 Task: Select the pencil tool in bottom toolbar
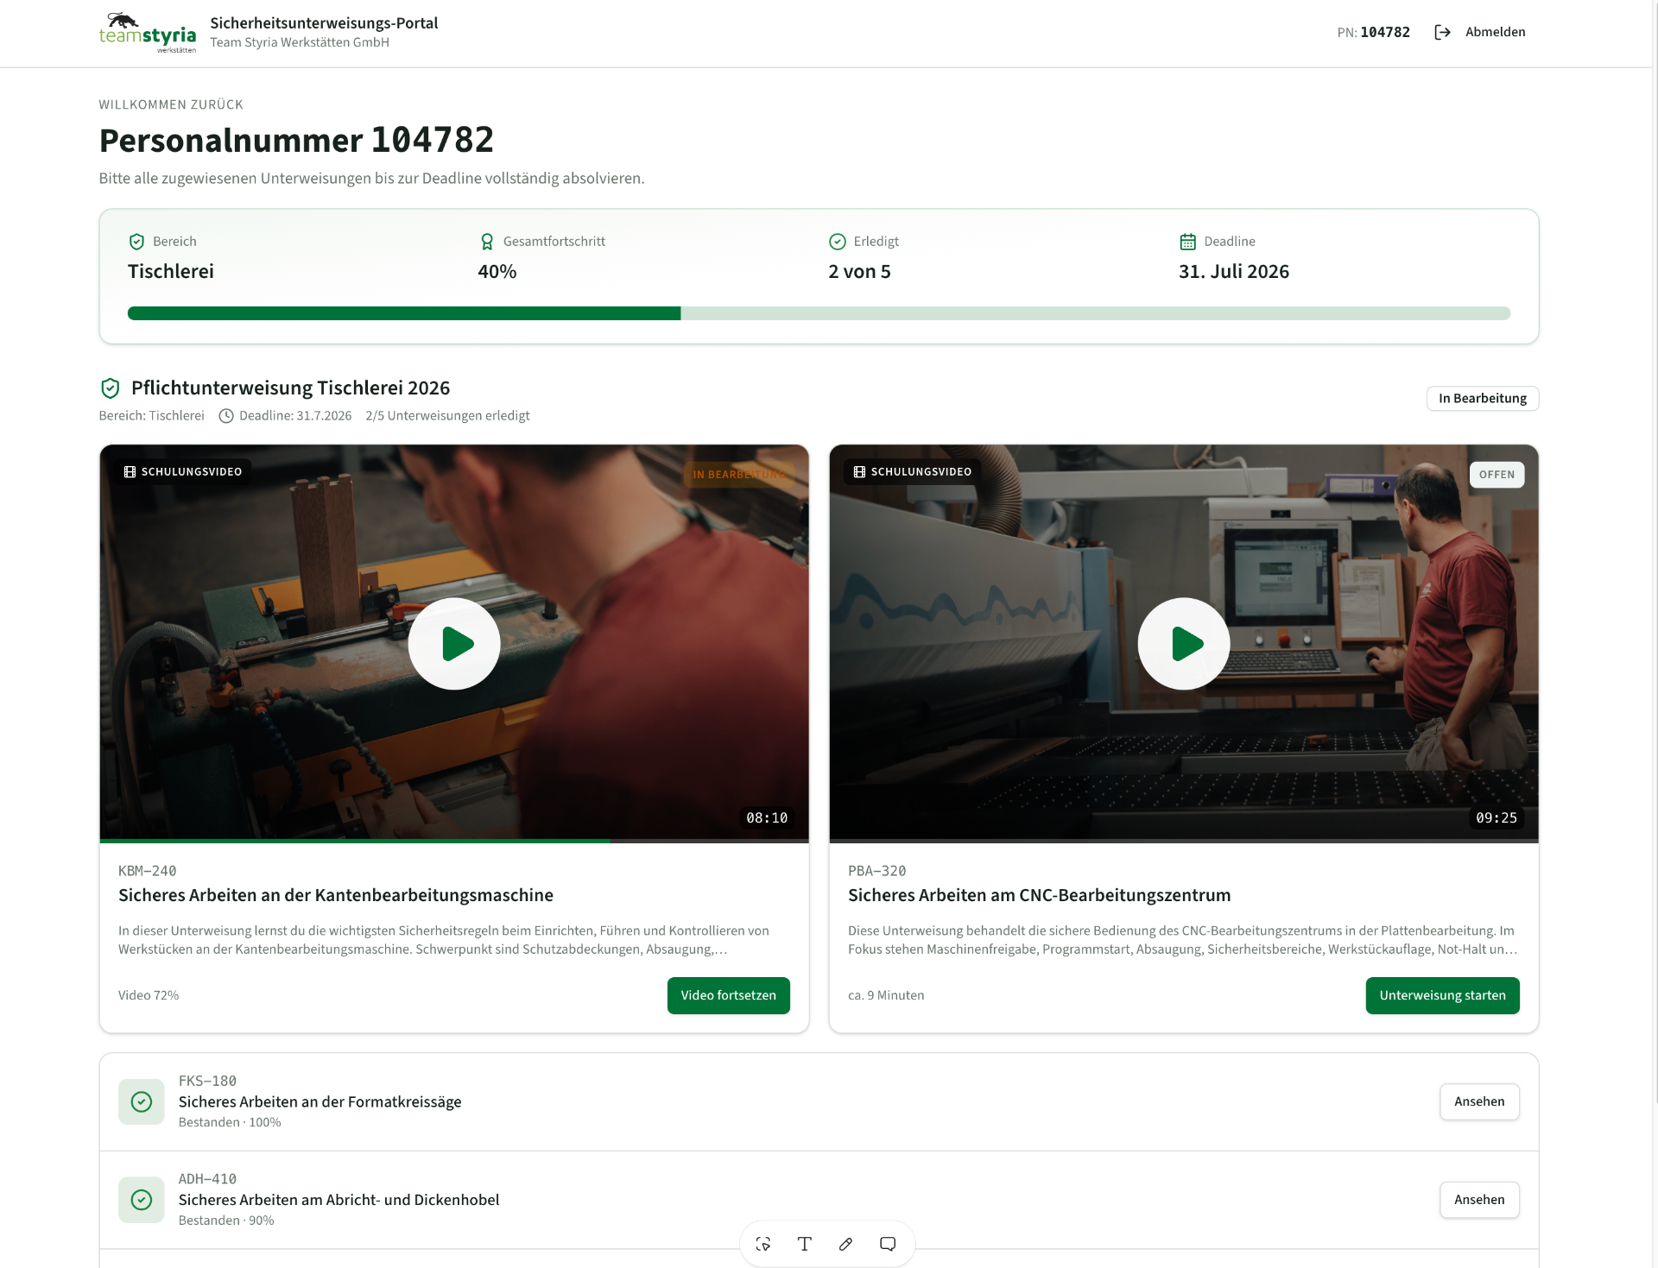pos(846,1244)
